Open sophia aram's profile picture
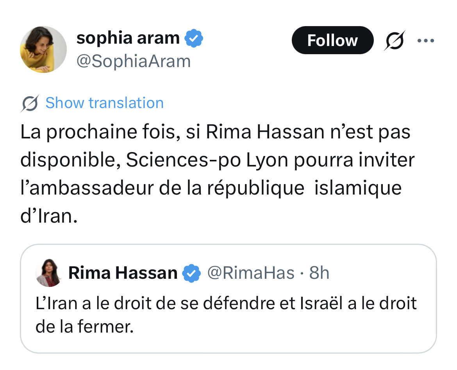 click(x=43, y=50)
